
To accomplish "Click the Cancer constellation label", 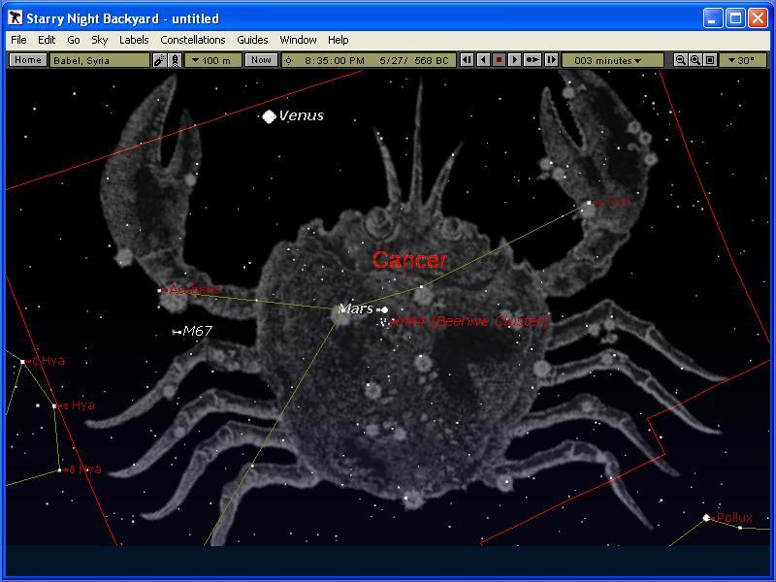I will pyautogui.click(x=409, y=260).
